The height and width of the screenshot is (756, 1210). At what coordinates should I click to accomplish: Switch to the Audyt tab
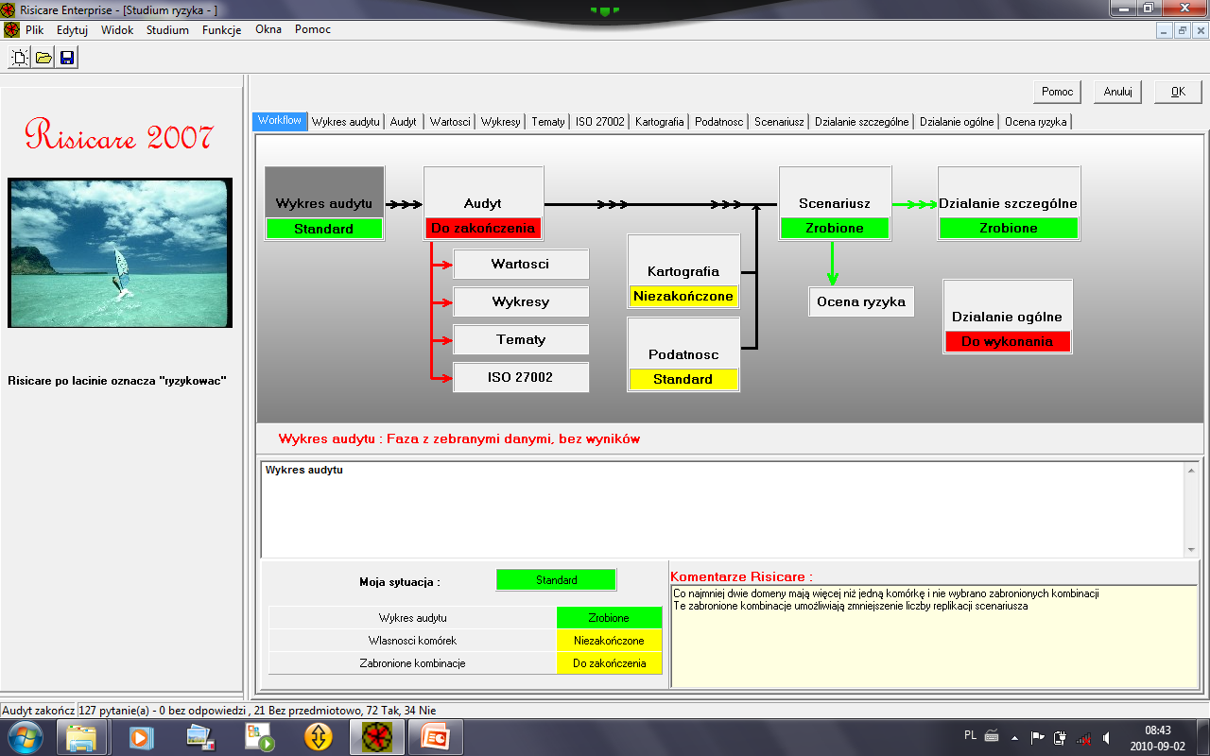404,122
